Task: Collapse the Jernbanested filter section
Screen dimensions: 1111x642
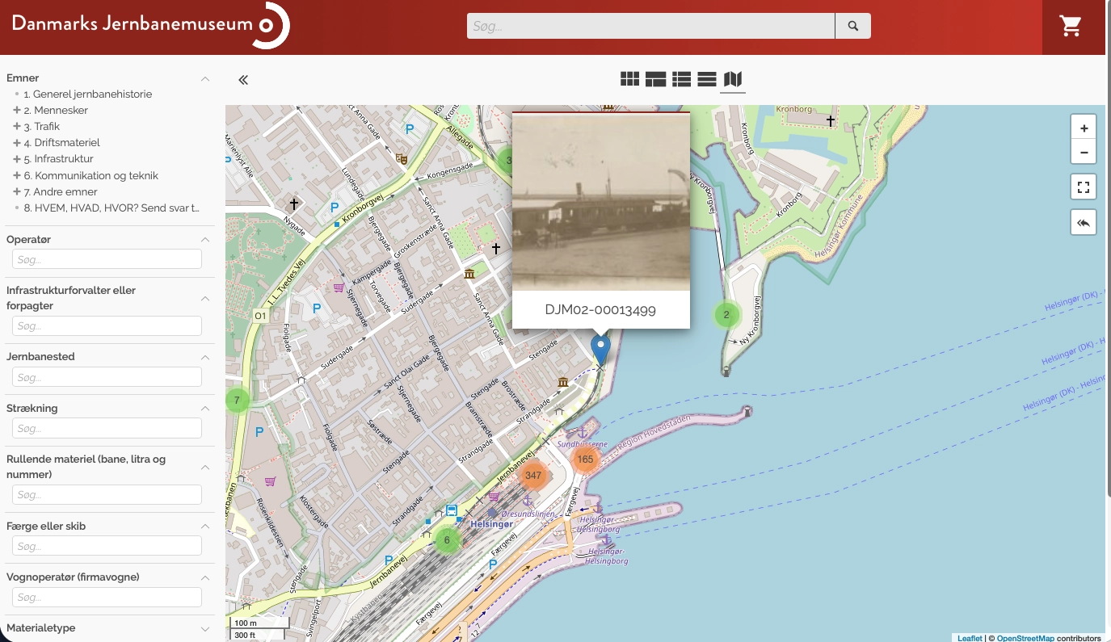Action: [205, 357]
